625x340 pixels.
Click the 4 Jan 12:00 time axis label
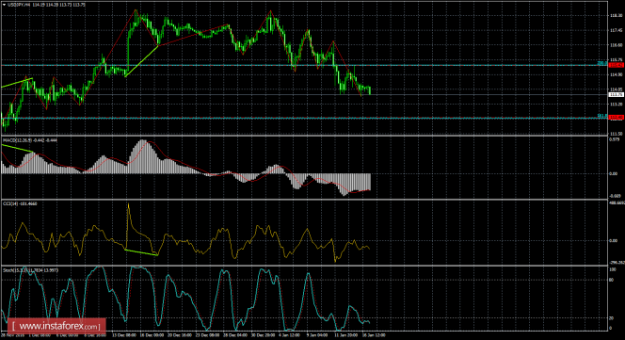pos(290,335)
